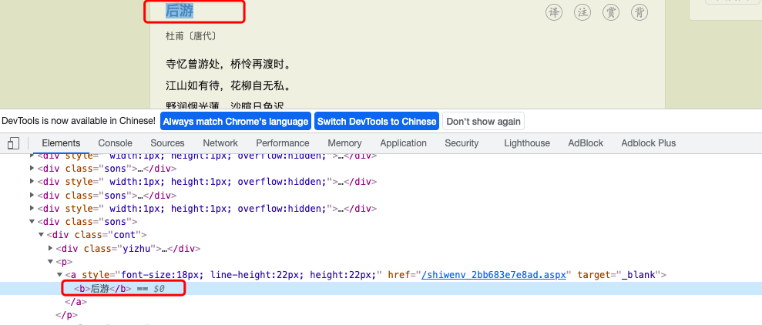
Task: Select the <b>后游</b> element row
Action: click(381, 289)
